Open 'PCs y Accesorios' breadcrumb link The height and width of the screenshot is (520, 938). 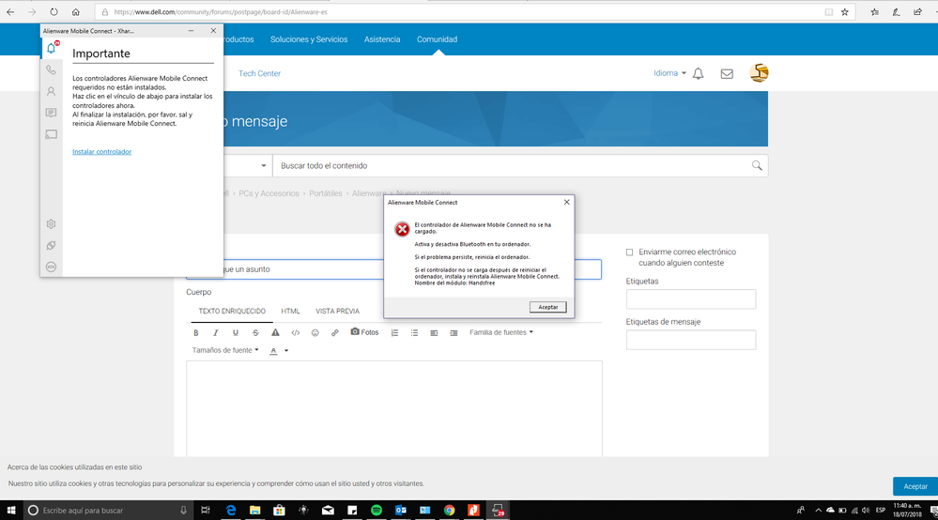tap(269, 193)
